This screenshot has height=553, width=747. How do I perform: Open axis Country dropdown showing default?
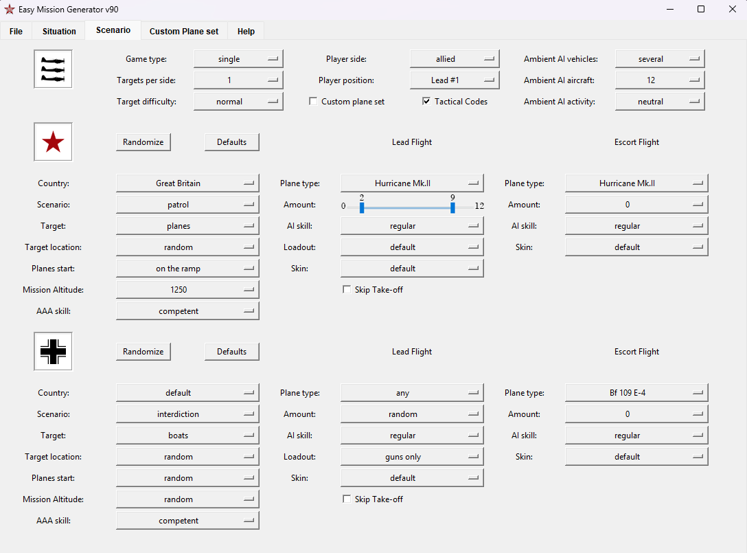[x=187, y=393]
